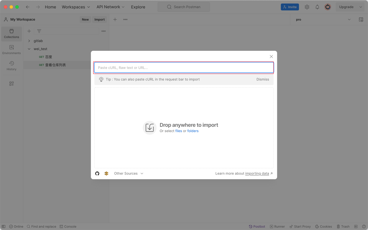Screen dimensions: 368x230
Task: Check the Online status indicator
Action: pyautogui.click(x=16, y=227)
